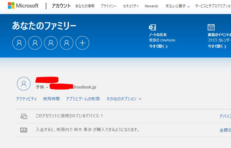Open アプリとゲームの制限 link

83,99
